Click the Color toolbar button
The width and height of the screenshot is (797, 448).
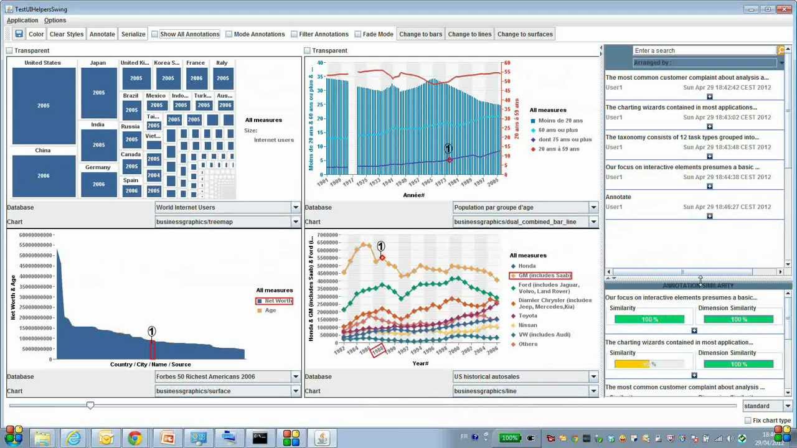pyautogui.click(x=36, y=34)
